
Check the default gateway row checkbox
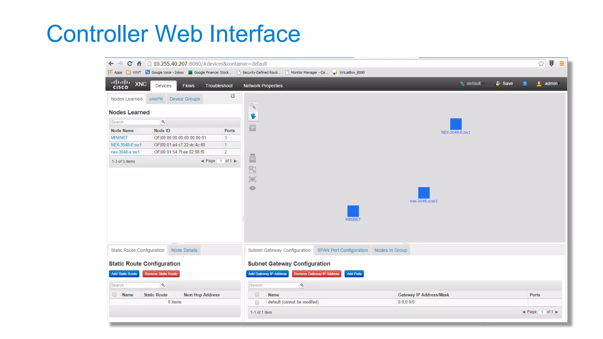pos(257,302)
